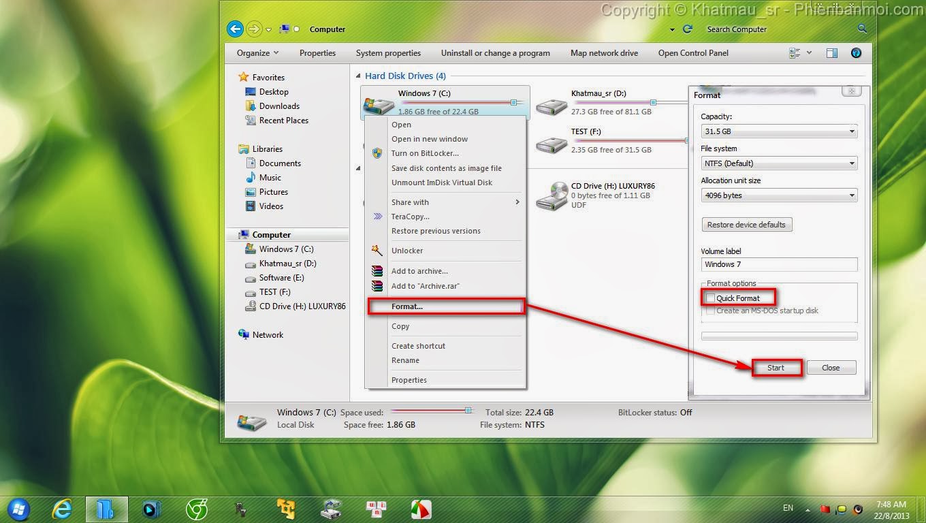Click the BitLocker shield icon in context menu
The height and width of the screenshot is (523, 926).
(377, 153)
